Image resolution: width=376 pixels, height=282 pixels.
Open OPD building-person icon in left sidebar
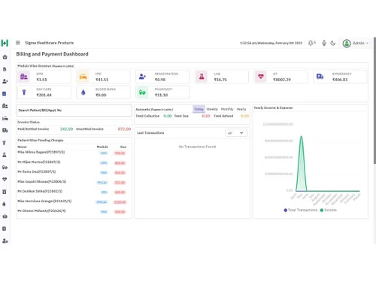pos(5,106)
